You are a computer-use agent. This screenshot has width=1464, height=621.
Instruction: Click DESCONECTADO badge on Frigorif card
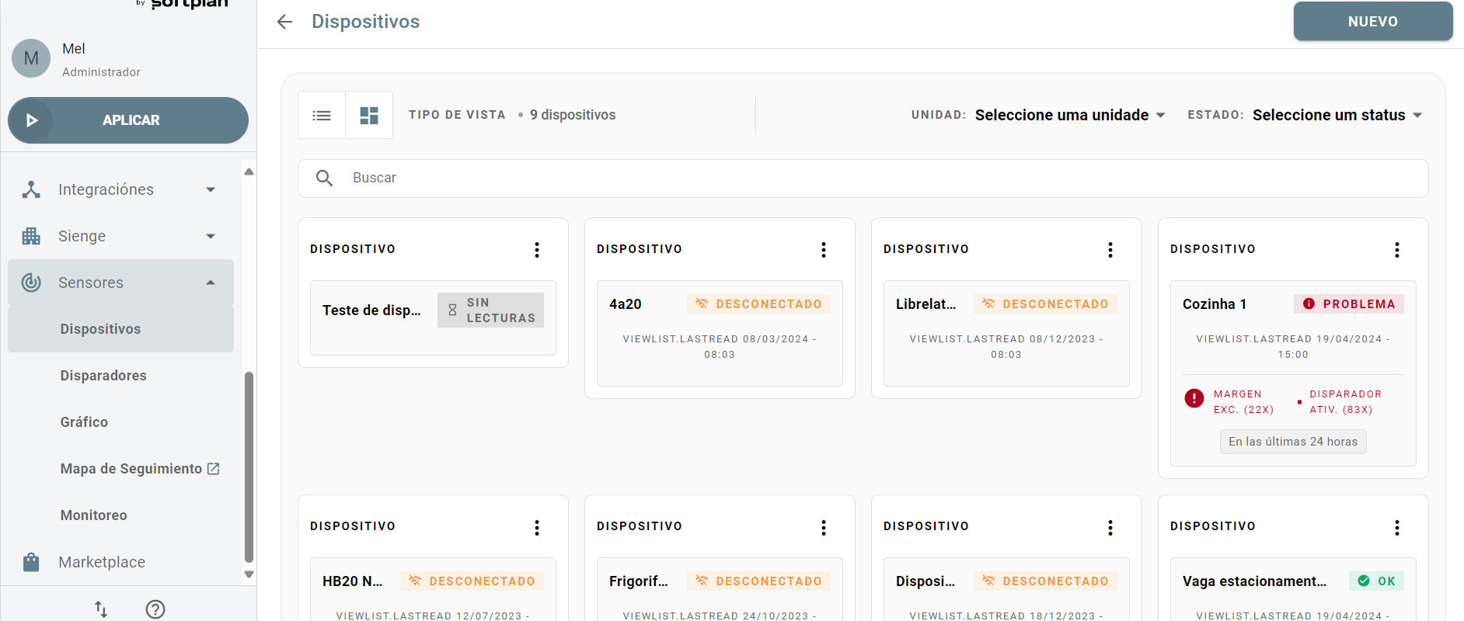tap(758, 581)
